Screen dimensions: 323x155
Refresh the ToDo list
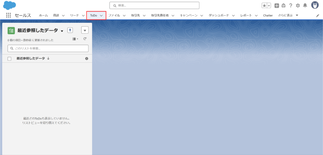(x=85, y=39)
